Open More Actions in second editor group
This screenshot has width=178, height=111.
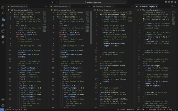click(x=89, y=7)
